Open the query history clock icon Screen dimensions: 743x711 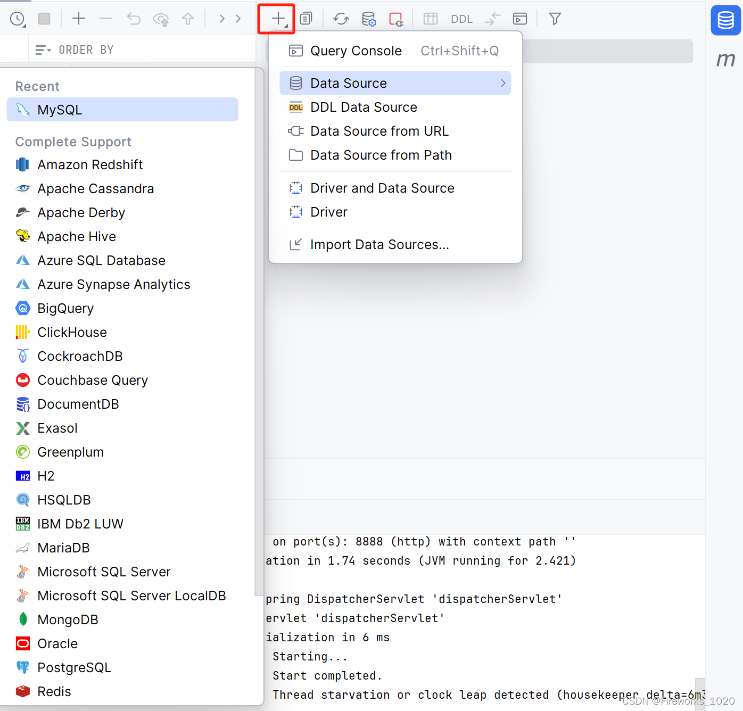(x=18, y=19)
